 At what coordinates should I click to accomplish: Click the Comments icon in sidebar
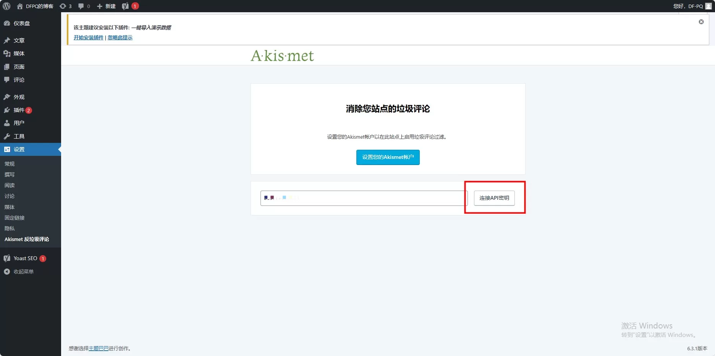pos(7,80)
